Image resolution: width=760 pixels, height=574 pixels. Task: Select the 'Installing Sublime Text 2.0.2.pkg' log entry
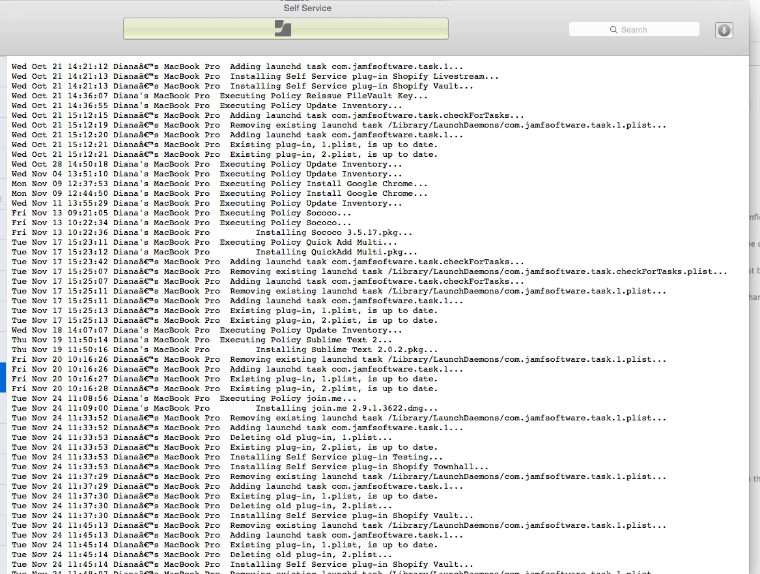click(x=225, y=349)
